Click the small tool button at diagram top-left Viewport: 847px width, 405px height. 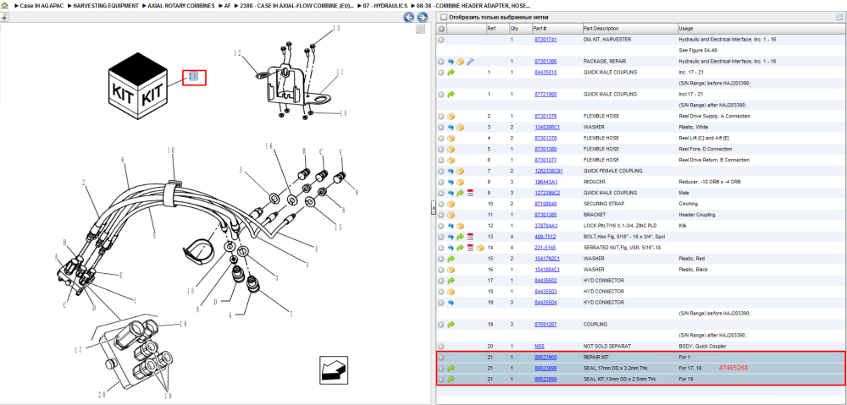(x=4, y=17)
